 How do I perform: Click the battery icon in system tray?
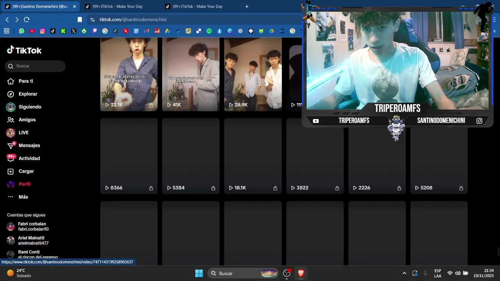(x=466, y=273)
